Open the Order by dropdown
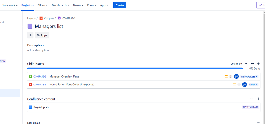Viewport: 265px width, 124px height. pyautogui.click(x=239, y=64)
